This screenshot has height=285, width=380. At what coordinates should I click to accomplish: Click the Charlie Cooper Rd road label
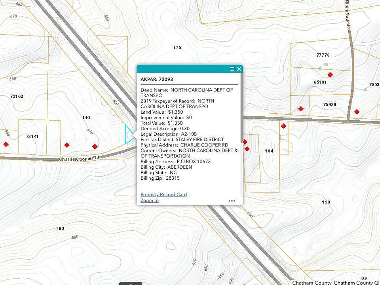coord(79,158)
